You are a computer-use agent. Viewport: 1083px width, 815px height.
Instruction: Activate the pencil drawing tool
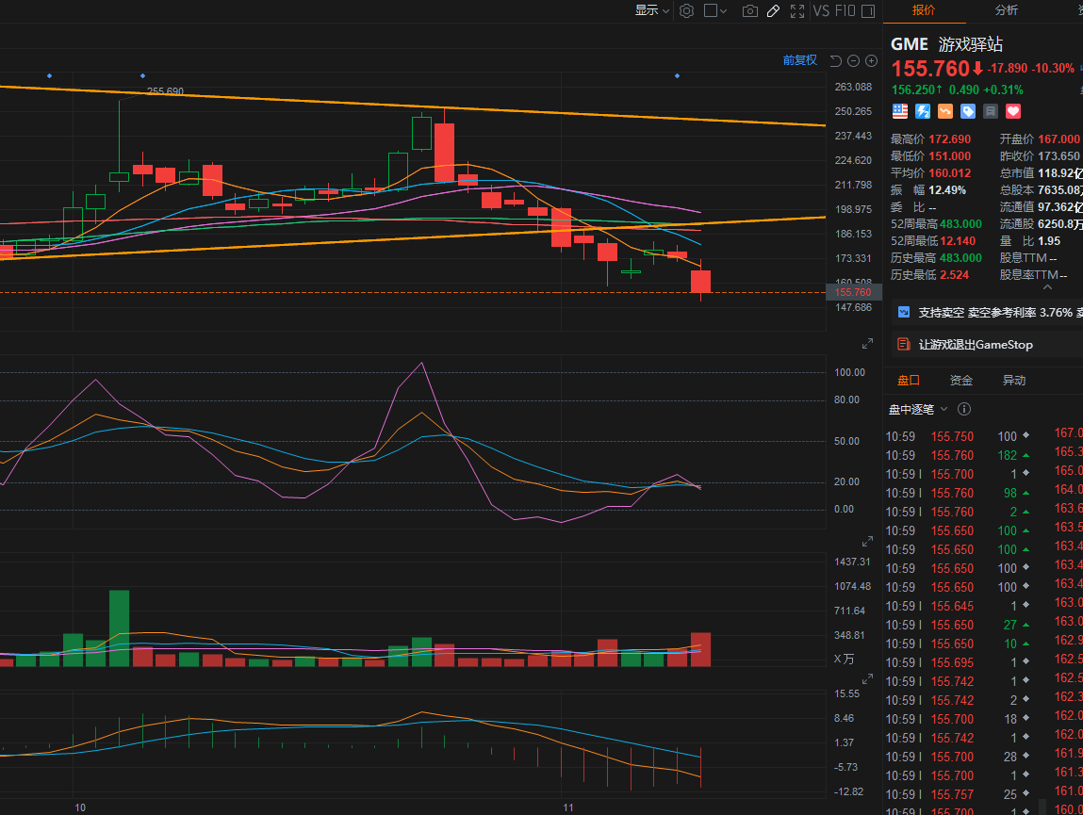click(774, 11)
